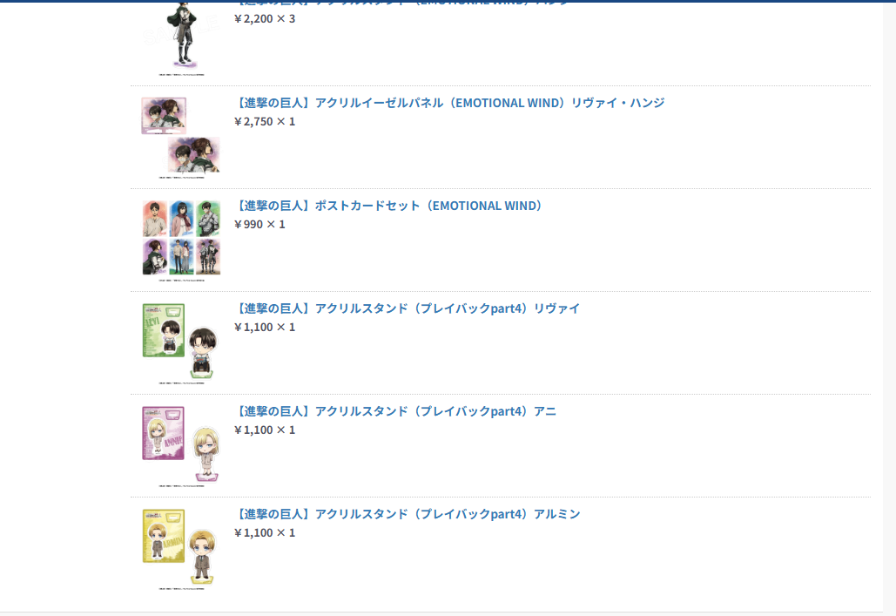Click the pink ANNIE package card image
The width and height of the screenshot is (896, 616).
164,434
